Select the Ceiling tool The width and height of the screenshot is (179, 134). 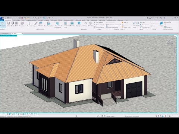(x=41, y=24)
